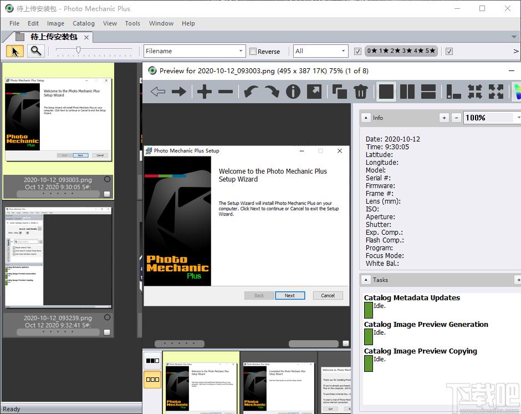
Task: Advance to next image with right arrow
Action: point(179,92)
